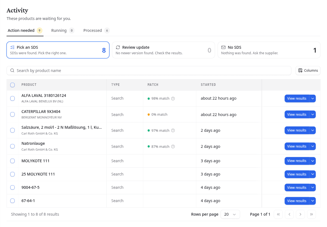Go to the first page
This screenshot has height=227, width=327.
[x=278, y=214]
